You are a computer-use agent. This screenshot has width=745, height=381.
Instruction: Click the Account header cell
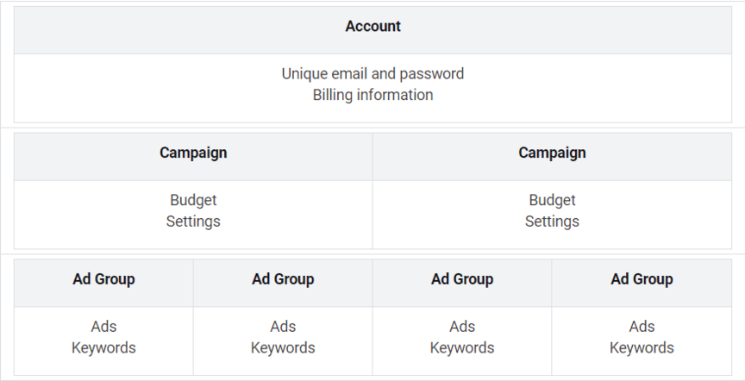372,27
